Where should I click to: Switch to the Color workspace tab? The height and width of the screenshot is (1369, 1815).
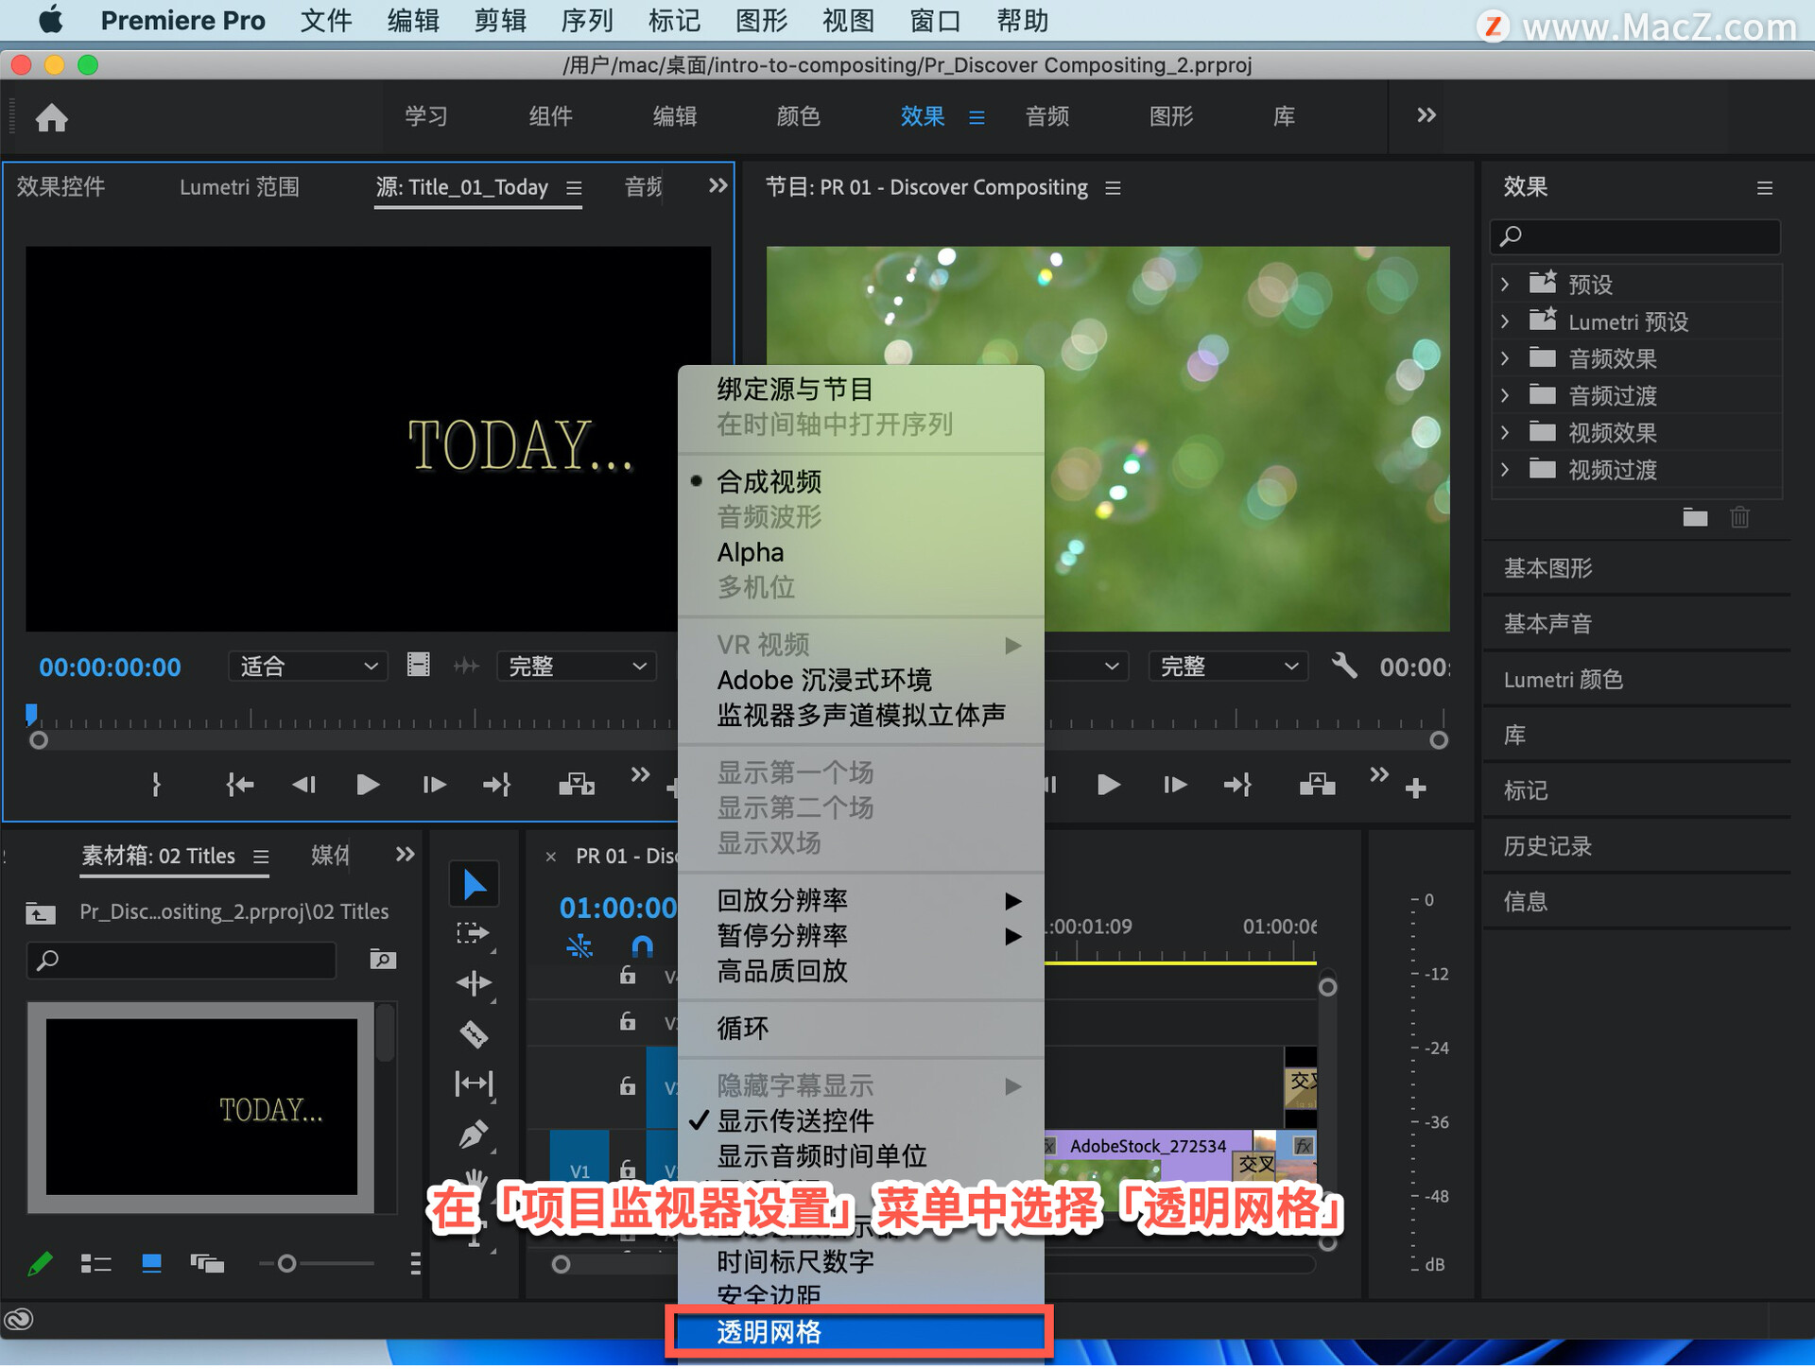(x=798, y=116)
